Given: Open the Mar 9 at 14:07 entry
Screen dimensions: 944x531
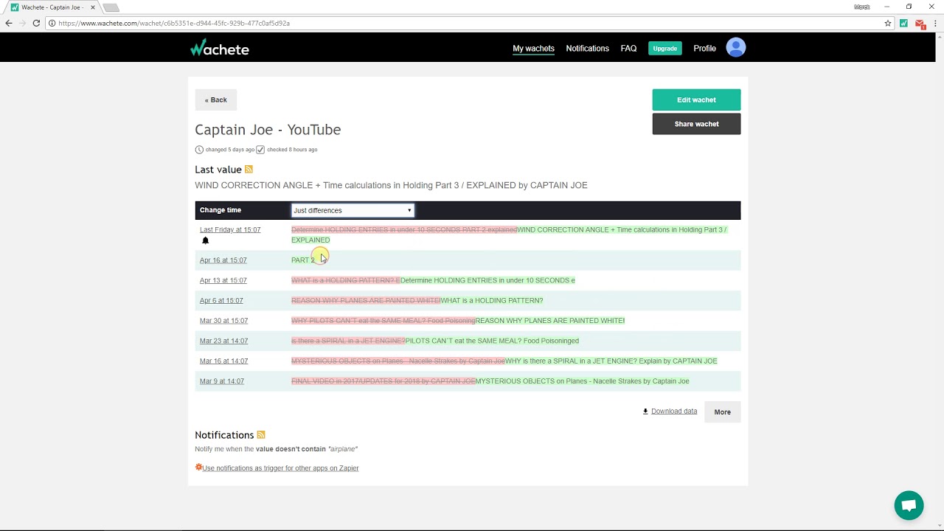Looking at the screenshot, I should pyautogui.click(x=222, y=381).
